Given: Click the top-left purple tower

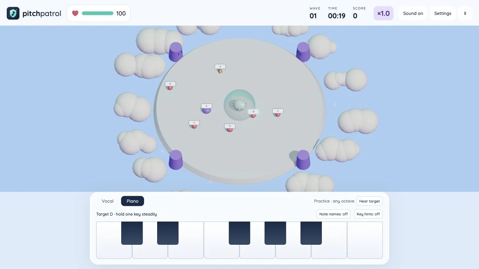Looking at the screenshot, I should (x=176, y=52).
